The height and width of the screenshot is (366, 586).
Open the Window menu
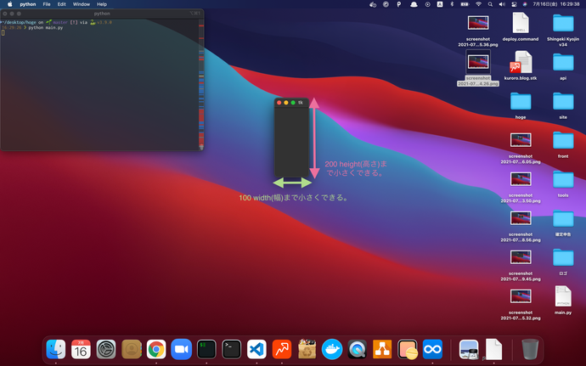point(81,4)
